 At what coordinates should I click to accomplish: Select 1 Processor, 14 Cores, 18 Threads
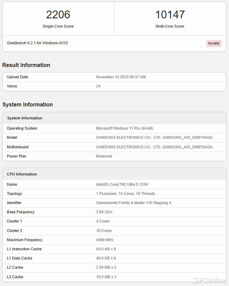(x=126, y=194)
